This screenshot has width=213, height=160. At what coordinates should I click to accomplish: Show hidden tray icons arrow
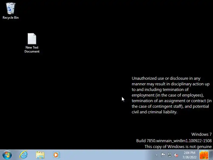tap(157, 155)
